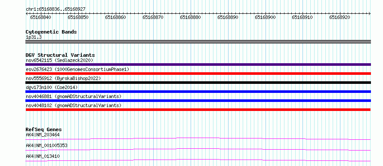Image resolution: width=383 pixels, height=166 pixels.
Task: Open dgv173n100 (Coe2014) variant label
Action: coord(52,87)
